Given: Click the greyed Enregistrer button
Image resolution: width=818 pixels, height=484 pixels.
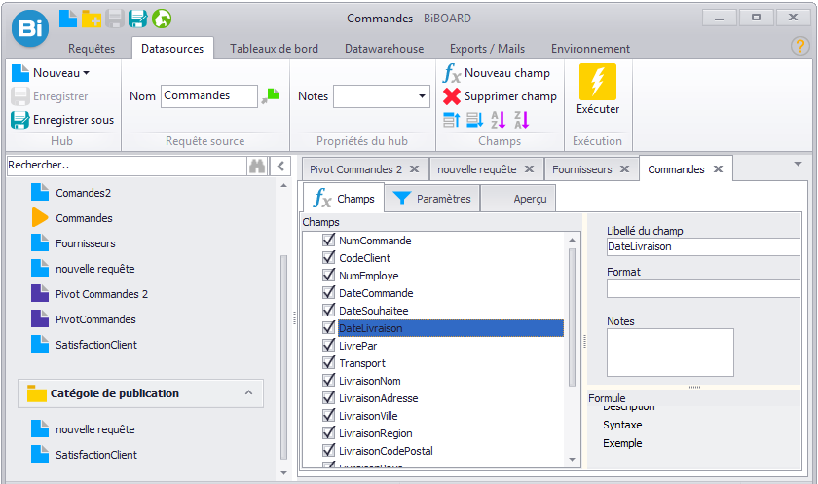Looking at the screenshot, I should (x=50, y=96).
